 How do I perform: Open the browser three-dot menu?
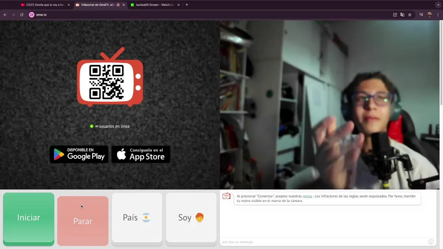(438, 15)
